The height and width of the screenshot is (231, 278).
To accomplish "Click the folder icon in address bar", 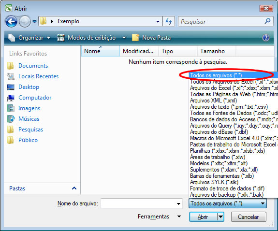I will pos(43,21).
